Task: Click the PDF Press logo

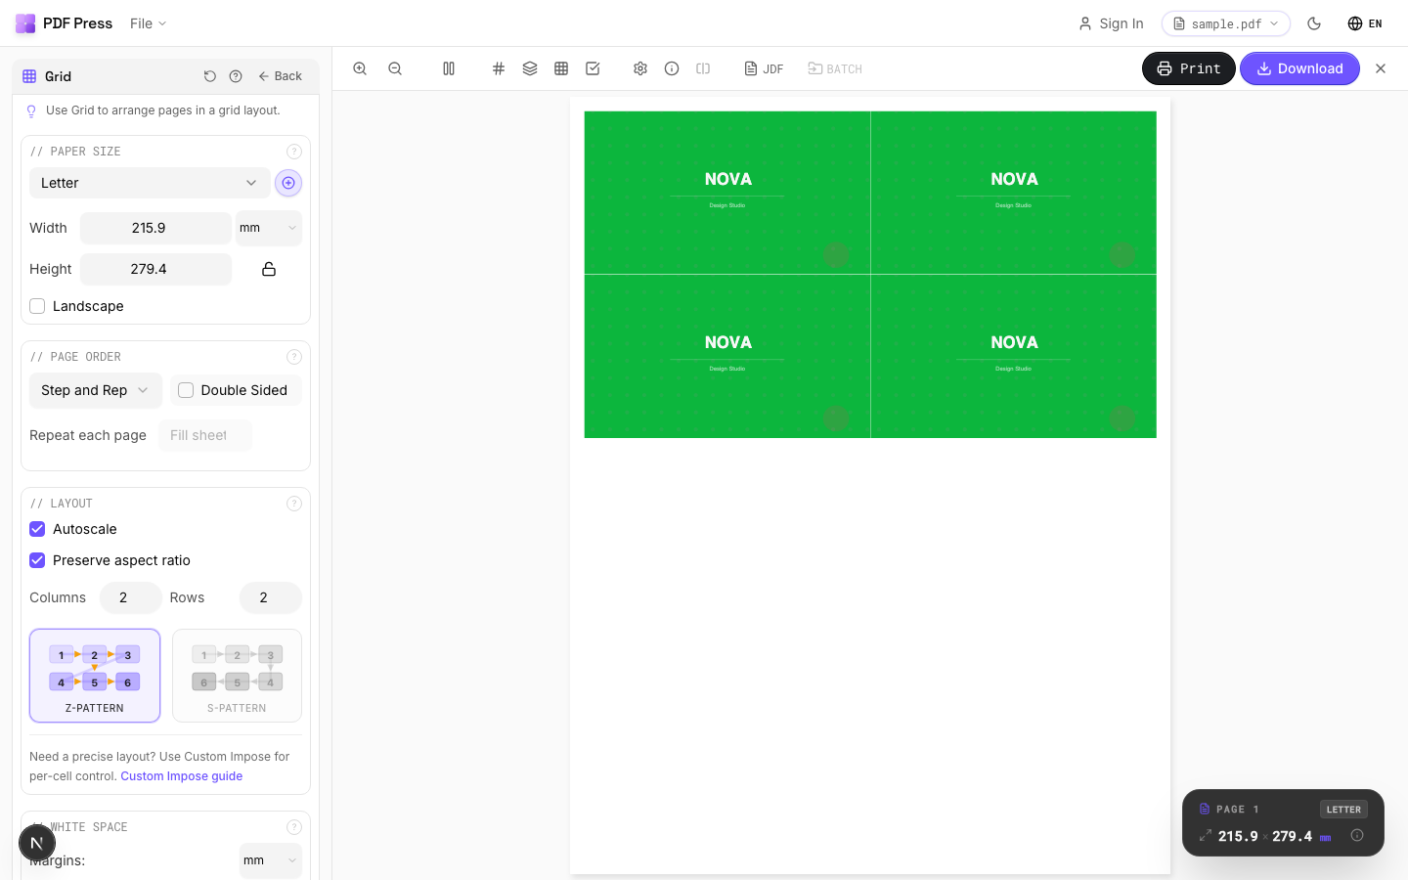Action: 65,23
